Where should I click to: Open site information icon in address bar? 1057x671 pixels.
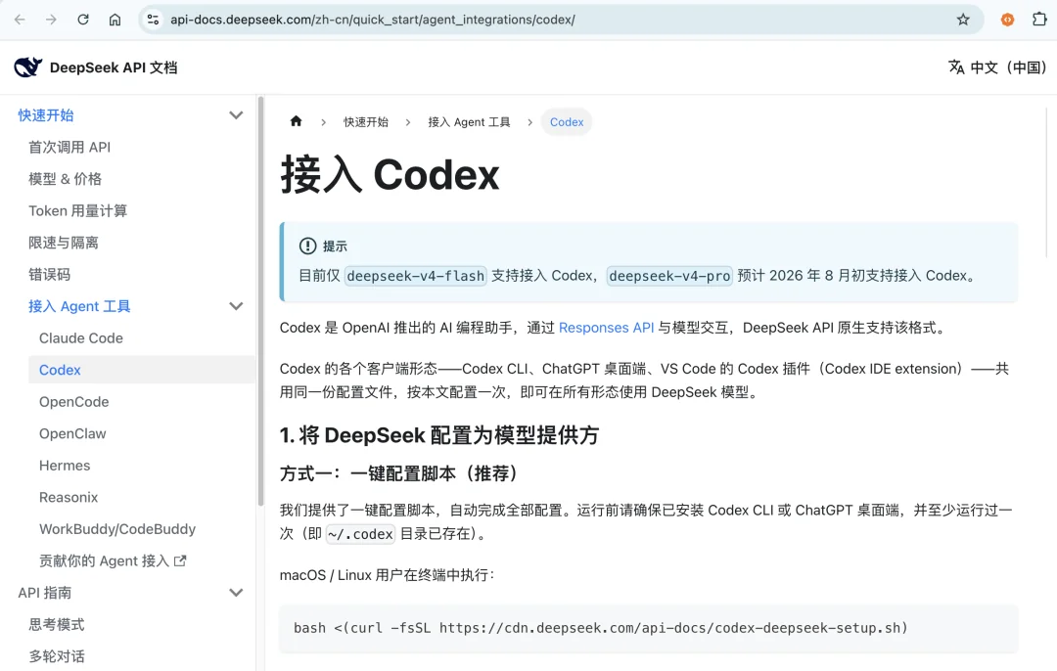(154, 20)
